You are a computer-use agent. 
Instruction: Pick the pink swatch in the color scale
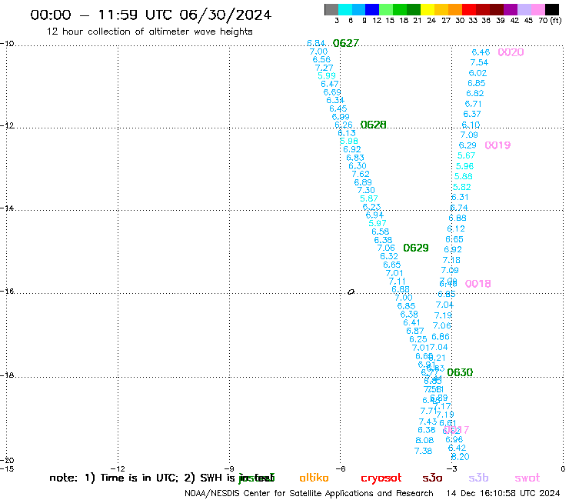[537, 9]
